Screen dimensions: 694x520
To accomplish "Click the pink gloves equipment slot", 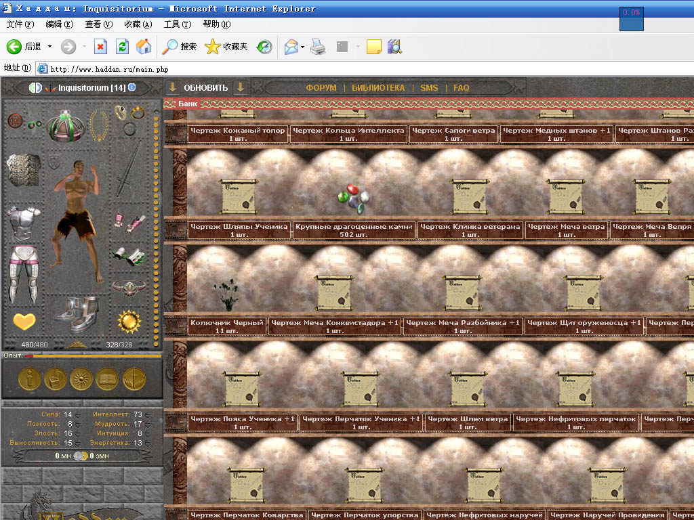I will tap(129, 222).
